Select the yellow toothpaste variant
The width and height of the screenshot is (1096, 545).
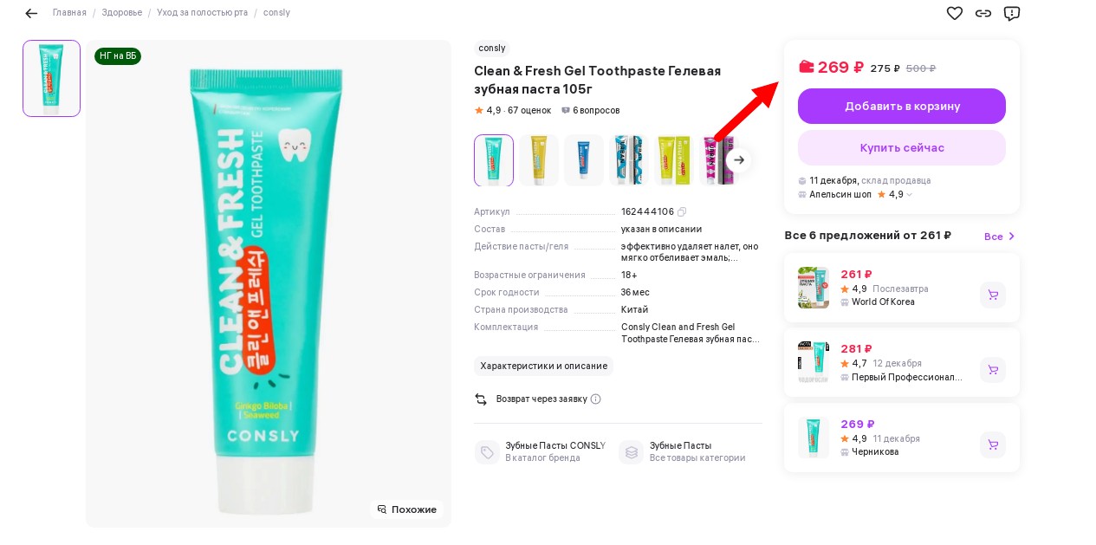539,160
